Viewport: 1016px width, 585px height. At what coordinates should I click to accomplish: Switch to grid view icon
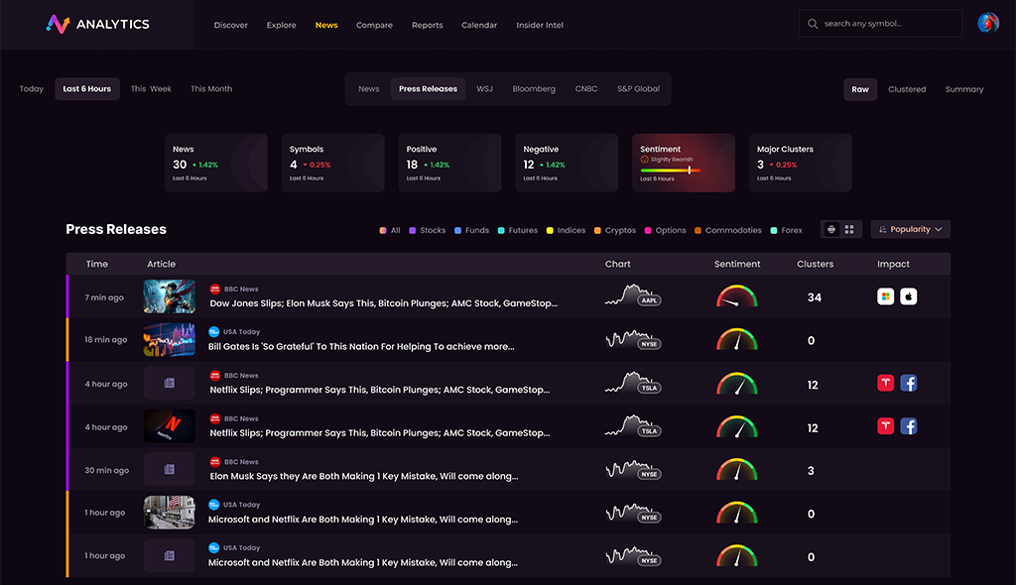(x=849, y=229)
